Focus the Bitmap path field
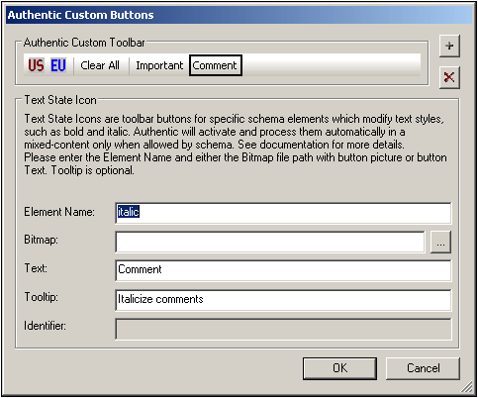The image size is (478, 398). tap(270, 242)
